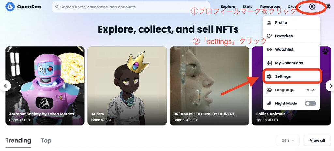Click the search magnifier icon
The height and width of the screenshot is (151, 334).
coord(57,7)
